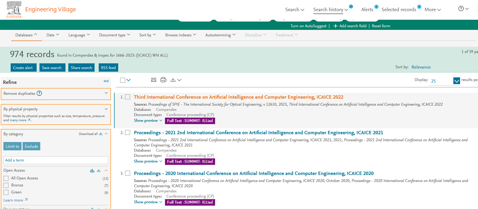Click the plus icon for Add search field

pyautogui.click(x=335, y=26)
